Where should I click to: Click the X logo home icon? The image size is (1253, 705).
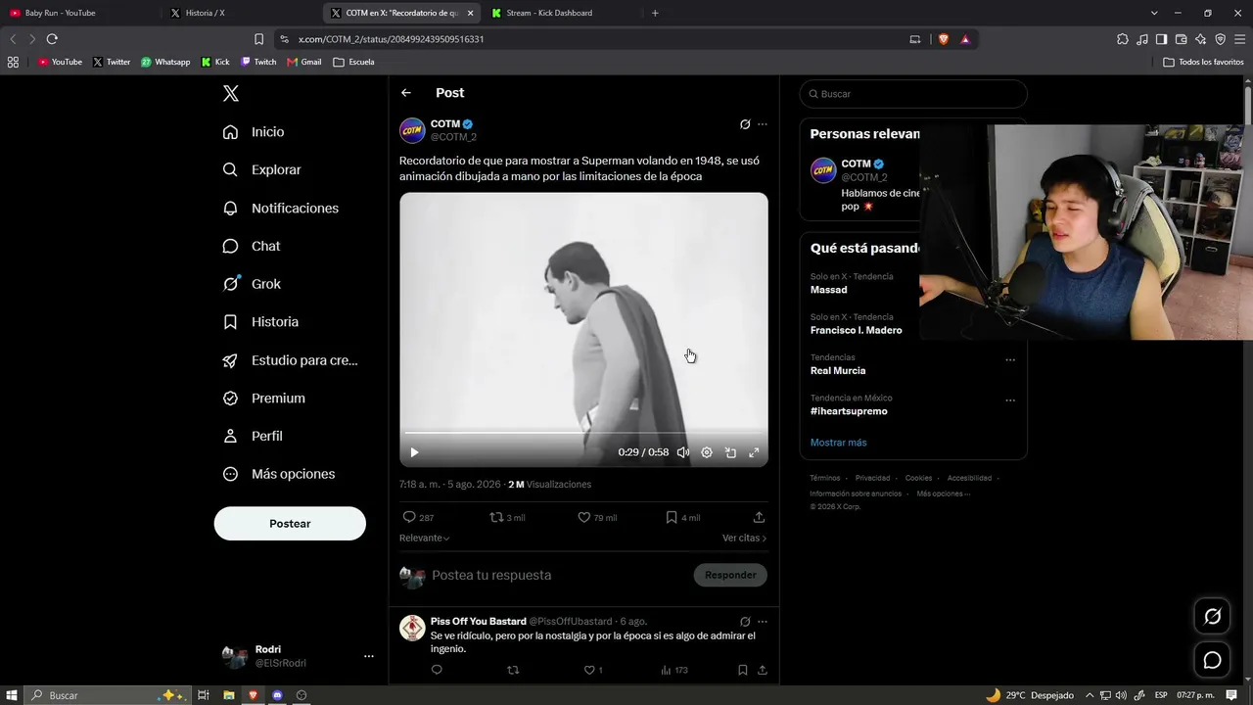(x=231, y=94)
